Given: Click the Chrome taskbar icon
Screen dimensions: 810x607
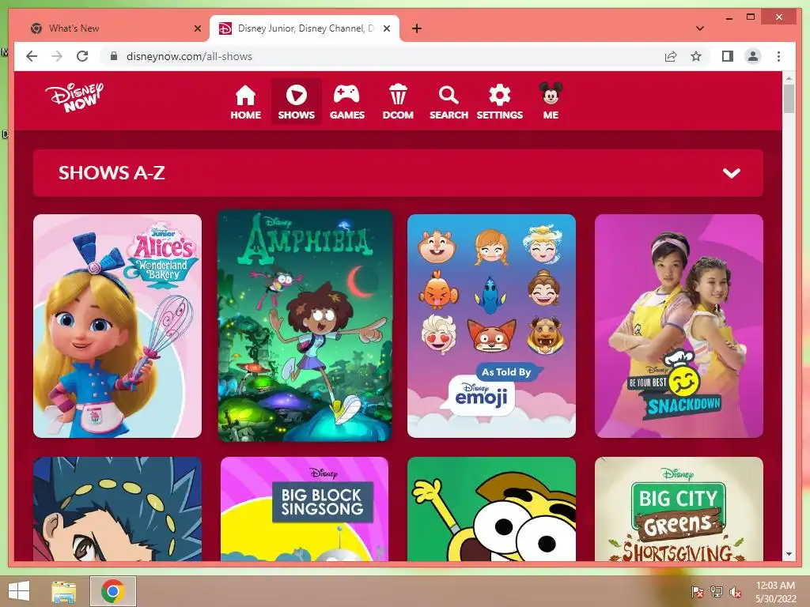Looking at the screenshot, I should [112, 591].
